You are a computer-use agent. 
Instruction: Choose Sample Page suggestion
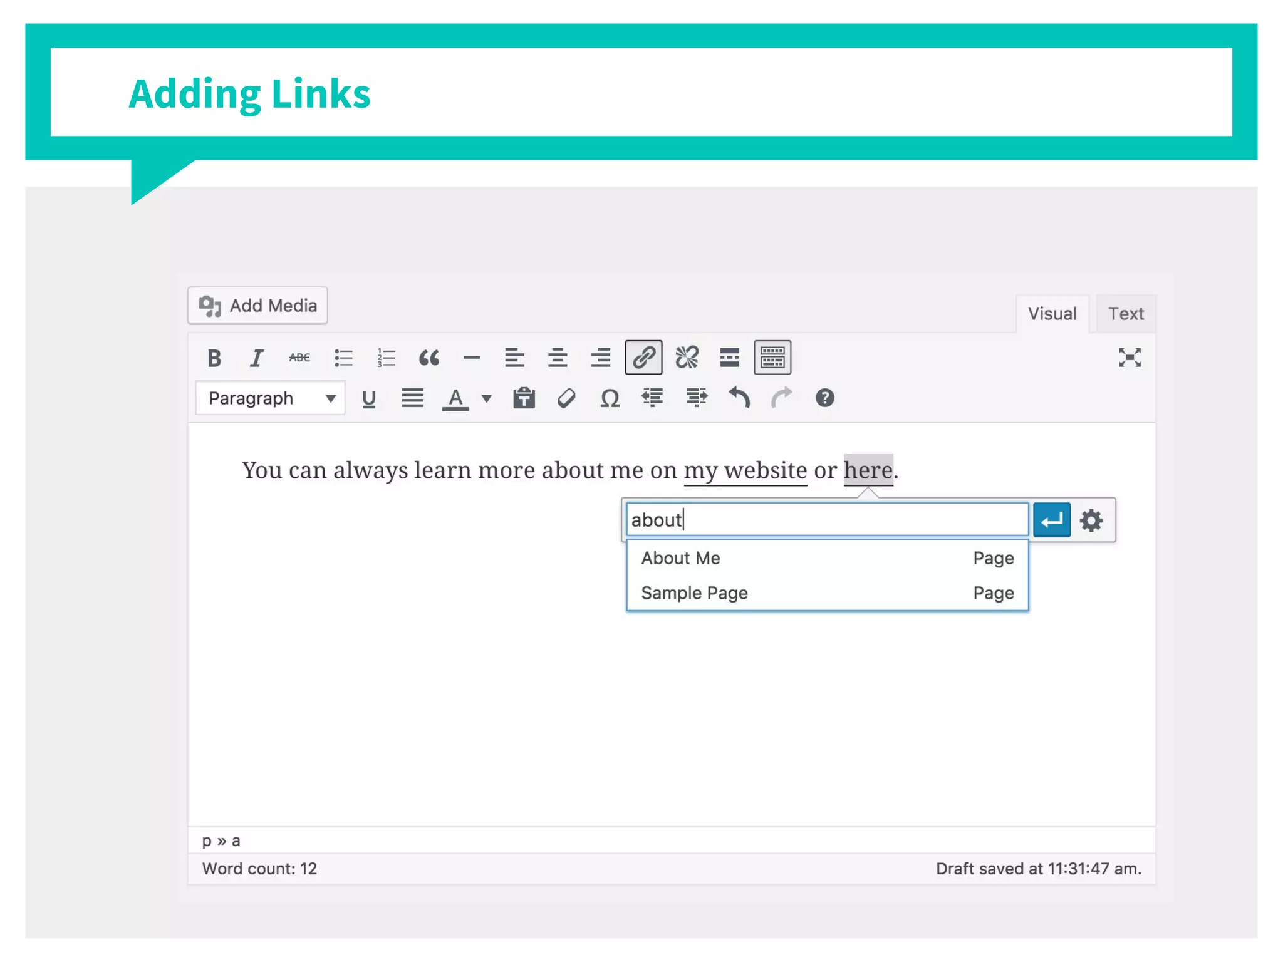coord(827,592)
